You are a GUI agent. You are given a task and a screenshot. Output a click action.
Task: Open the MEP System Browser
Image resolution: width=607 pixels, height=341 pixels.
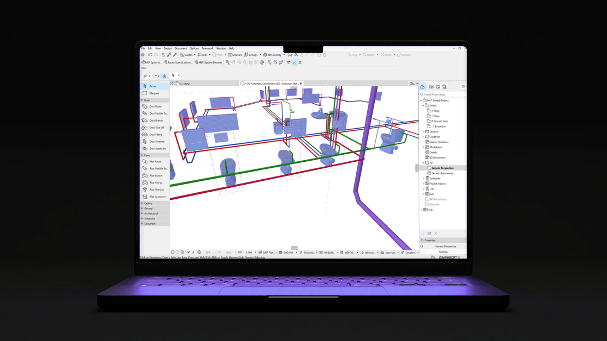click(x=208, y=62)
